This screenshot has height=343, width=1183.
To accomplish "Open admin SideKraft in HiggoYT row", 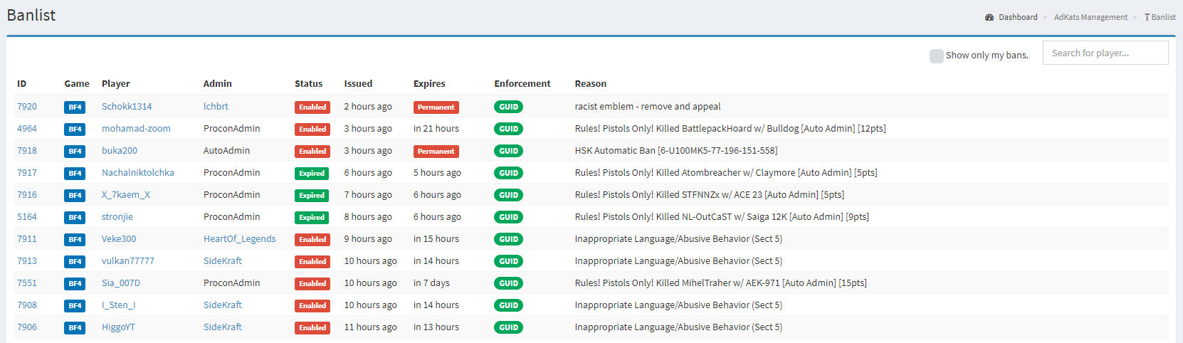I will pyautogui.click(x=223, y=327).
